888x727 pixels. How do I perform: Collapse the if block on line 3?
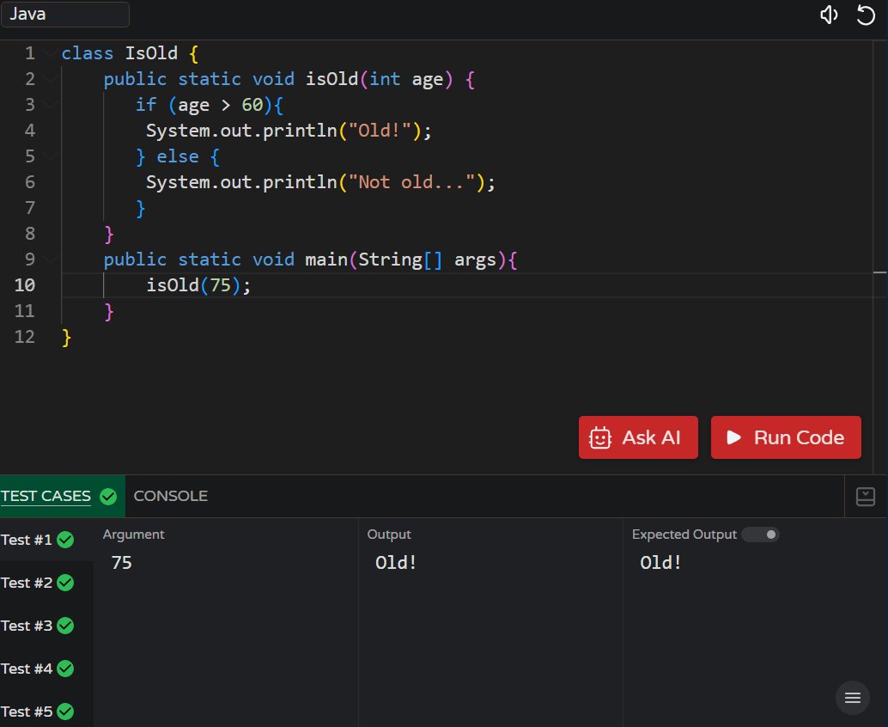tap(49, 104)
